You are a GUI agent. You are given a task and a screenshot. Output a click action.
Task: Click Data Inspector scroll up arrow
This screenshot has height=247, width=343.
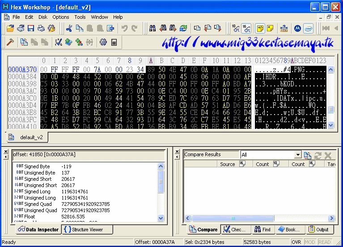coord(161,166)
